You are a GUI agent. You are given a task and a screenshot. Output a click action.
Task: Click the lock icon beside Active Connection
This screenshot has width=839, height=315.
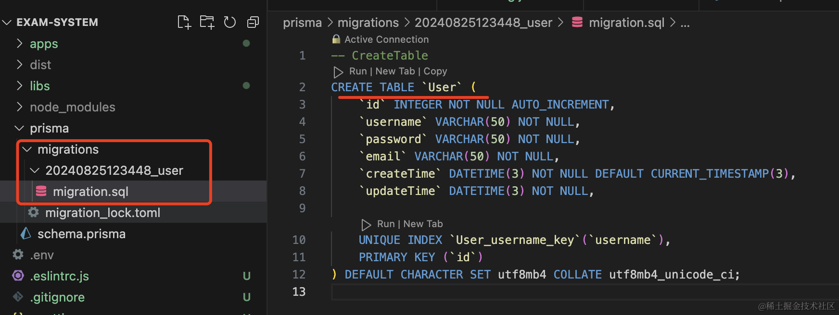coord(336,39)
